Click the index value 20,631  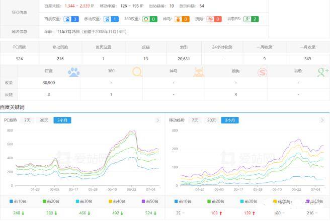point(184,59)
